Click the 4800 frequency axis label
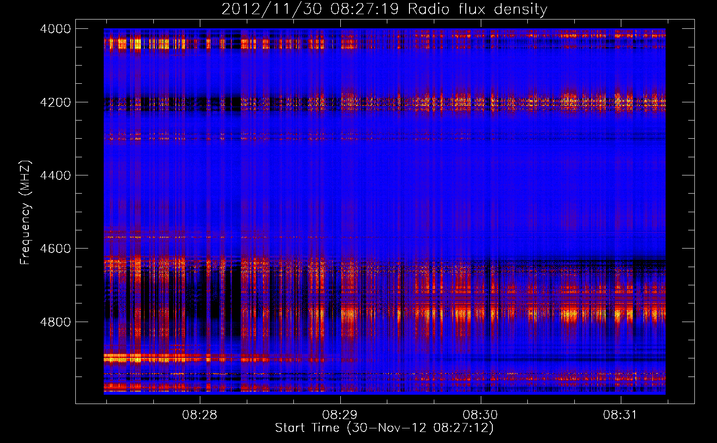 (x=55, y=322)
